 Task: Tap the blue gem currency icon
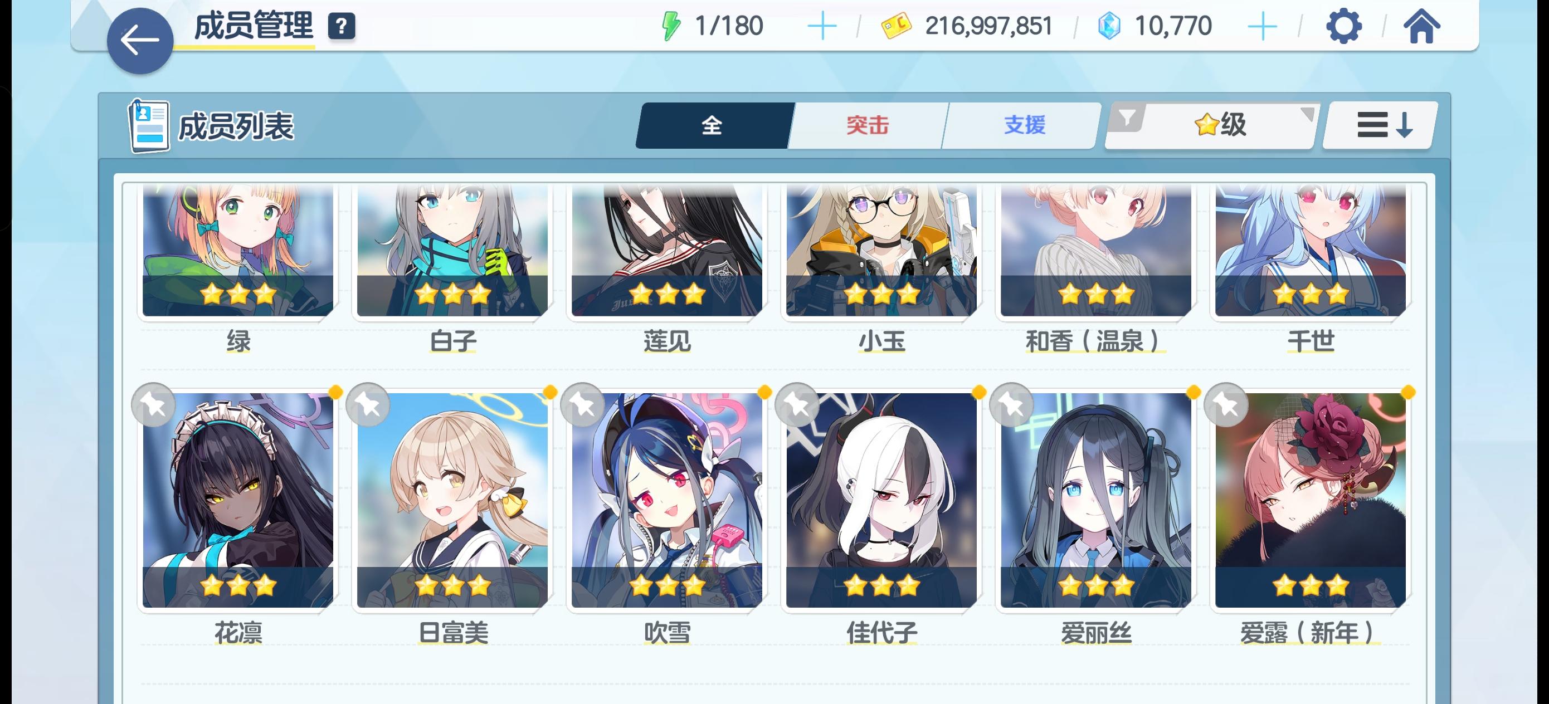[1109, 26]
